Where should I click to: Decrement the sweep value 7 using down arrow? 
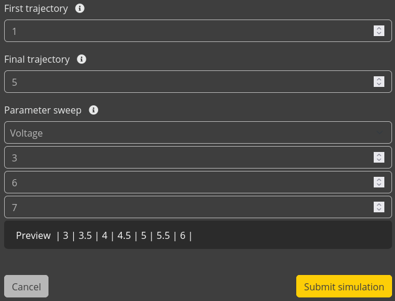[379, 210]
